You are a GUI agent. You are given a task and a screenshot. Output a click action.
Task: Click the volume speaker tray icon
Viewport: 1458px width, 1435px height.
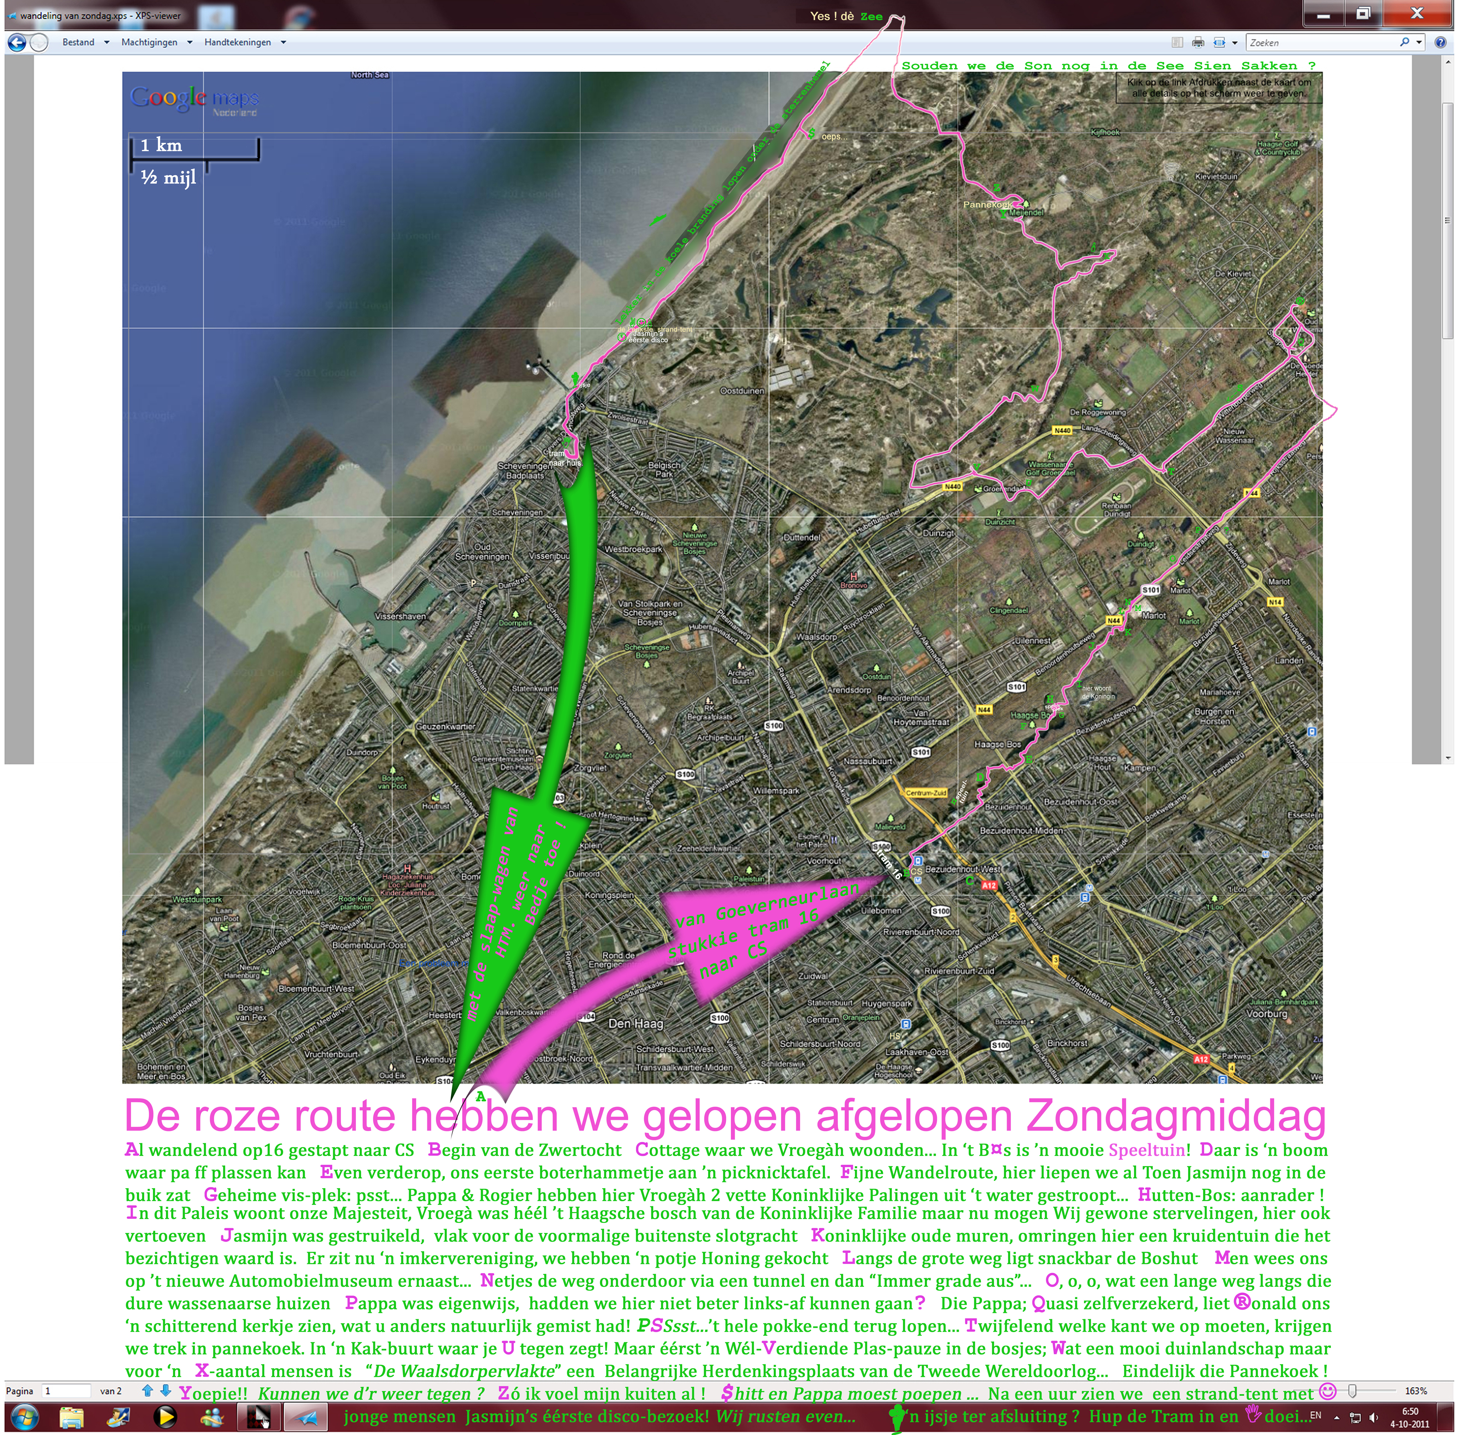[1374, 1418]
